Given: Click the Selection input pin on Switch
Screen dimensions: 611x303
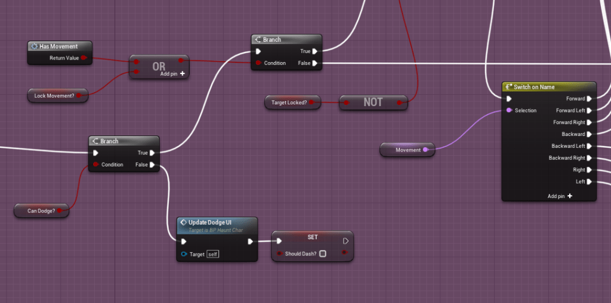Looking at the screenshot, I should (508, 110).
